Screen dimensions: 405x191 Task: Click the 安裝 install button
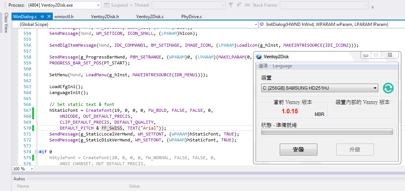coord(298,150)
